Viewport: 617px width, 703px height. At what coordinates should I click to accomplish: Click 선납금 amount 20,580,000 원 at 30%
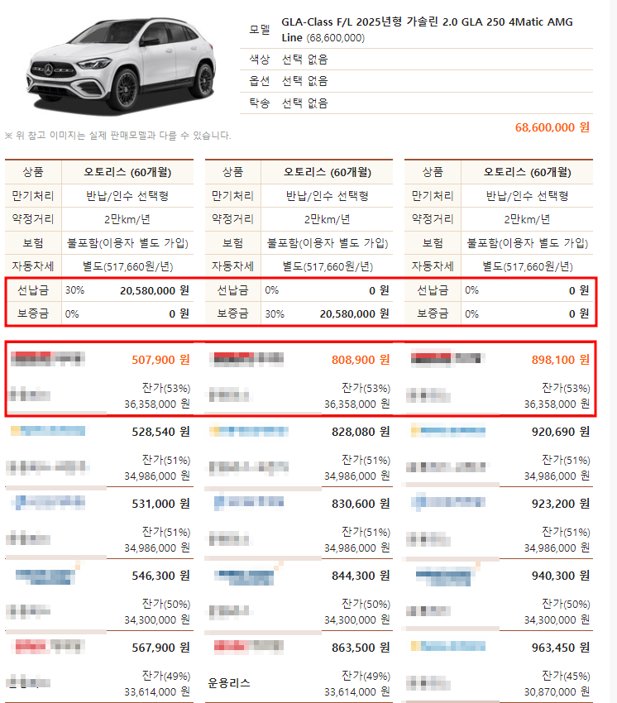click(154, 290)
